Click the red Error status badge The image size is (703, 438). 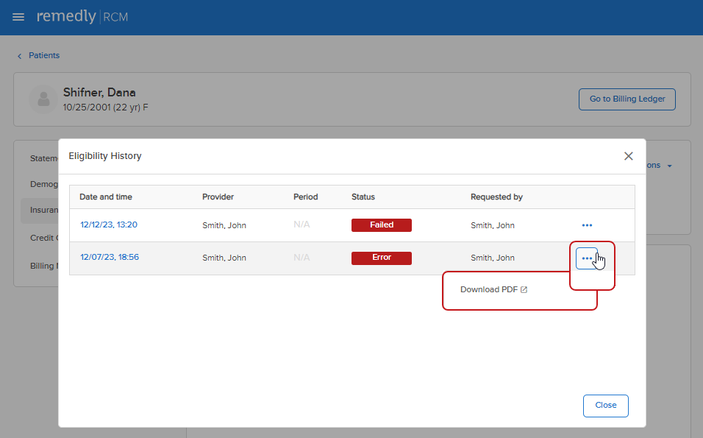tap(381, 258)
